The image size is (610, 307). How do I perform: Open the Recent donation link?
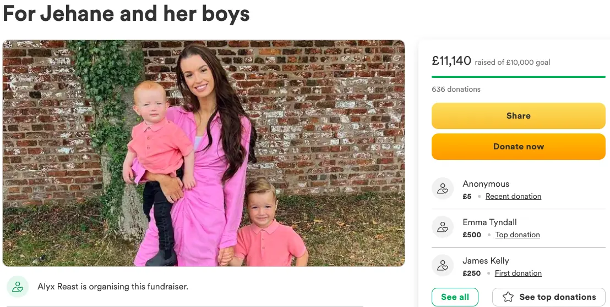click(513, 197)
